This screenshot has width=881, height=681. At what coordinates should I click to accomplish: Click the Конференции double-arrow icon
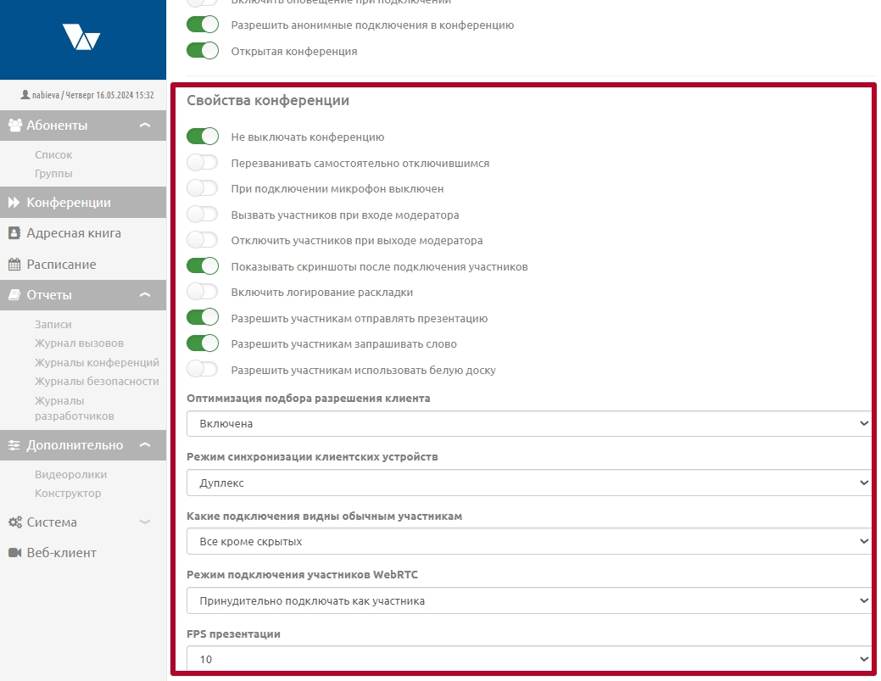coord(14,203)
